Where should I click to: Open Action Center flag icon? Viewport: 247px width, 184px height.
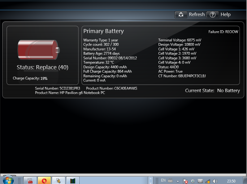pyautogui.click(x=185, y=181)
